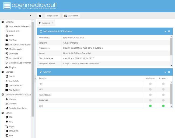
Task: Collapse the Servizi dashboard panel
Action: pos(165,72)
